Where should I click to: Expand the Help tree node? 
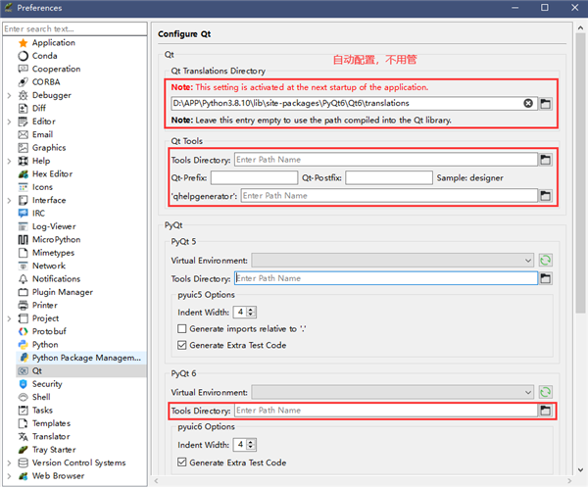point(9,162)
